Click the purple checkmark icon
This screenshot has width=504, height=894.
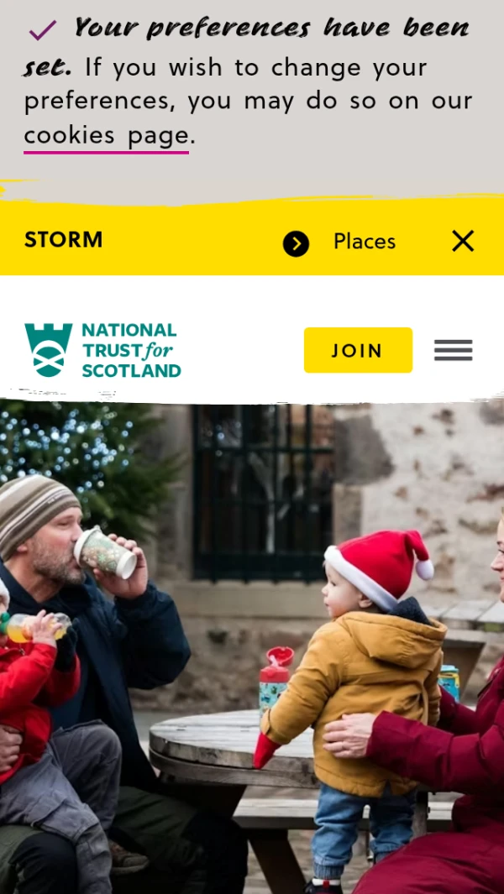tap(42, 30)
